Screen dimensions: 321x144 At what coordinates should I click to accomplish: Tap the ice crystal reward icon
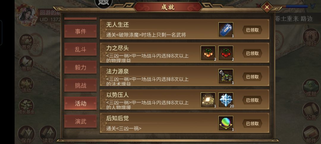pos(226,100)
